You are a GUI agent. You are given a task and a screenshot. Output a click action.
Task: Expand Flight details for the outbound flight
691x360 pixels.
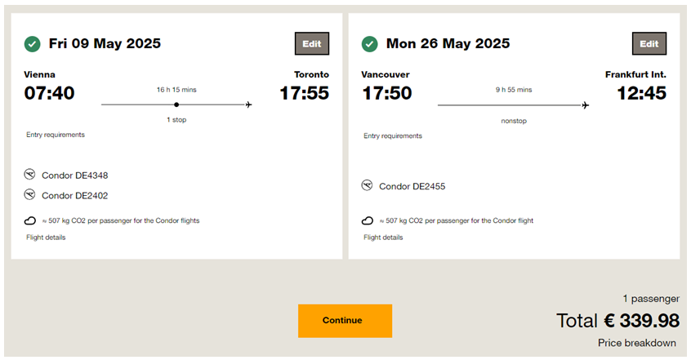point(46,238)
